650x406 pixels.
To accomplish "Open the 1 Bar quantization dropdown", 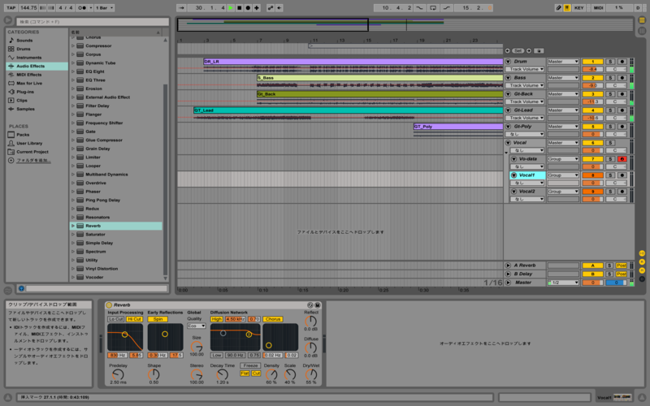I will point(105,8).
